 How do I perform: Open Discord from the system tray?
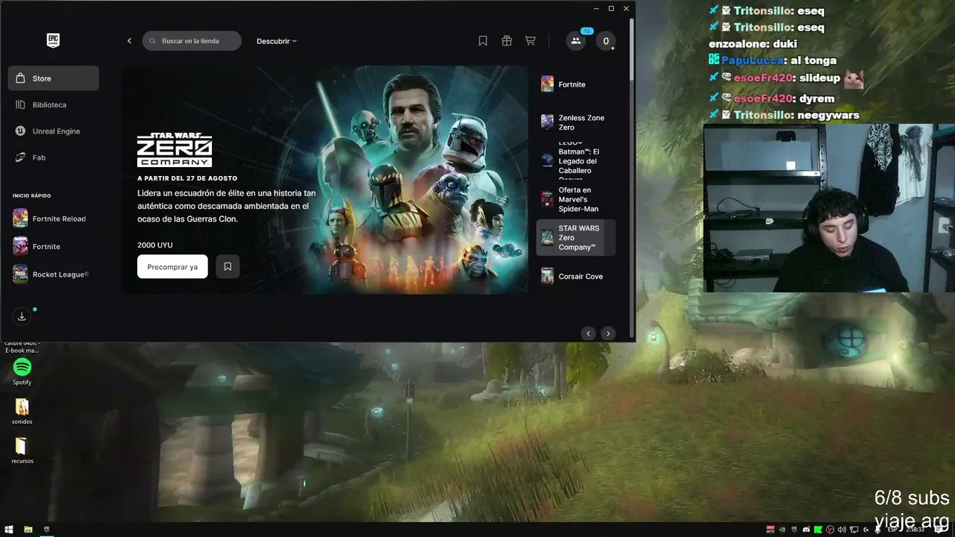click(x=807, y=530)
